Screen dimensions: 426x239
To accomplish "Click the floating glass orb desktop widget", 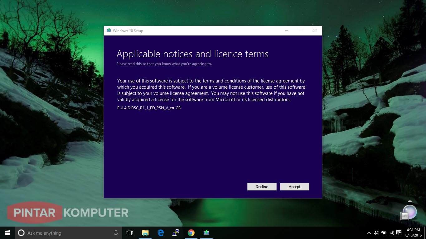I will 409,212.
